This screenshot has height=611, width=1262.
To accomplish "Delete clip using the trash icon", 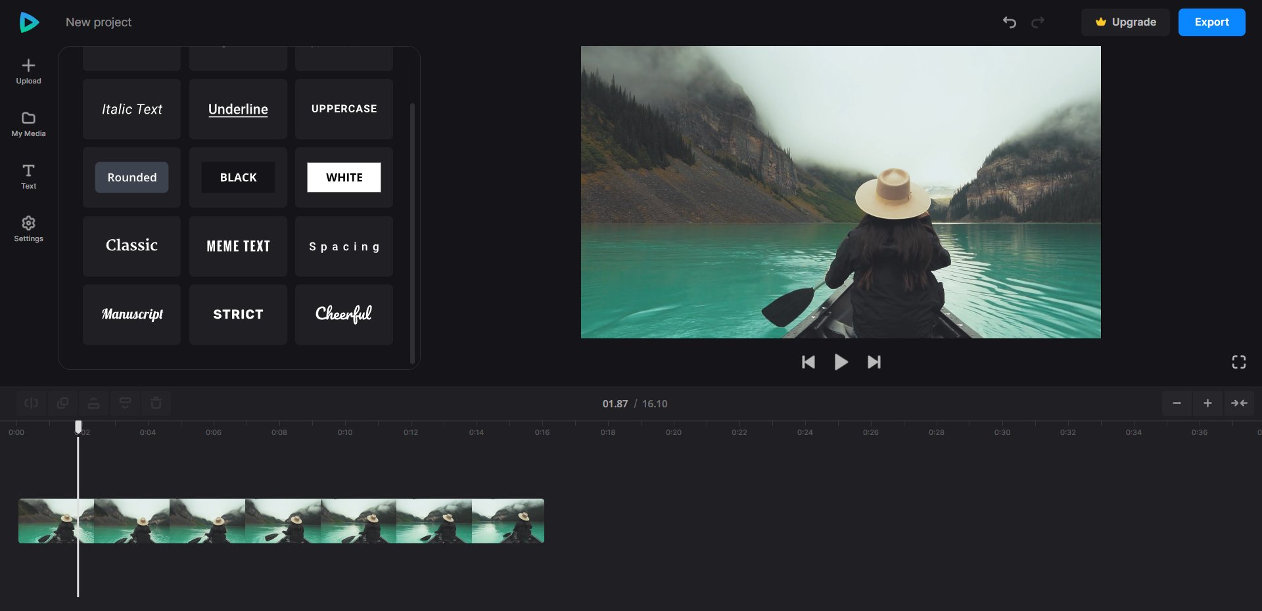I will 156,403.
